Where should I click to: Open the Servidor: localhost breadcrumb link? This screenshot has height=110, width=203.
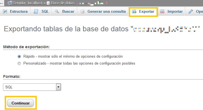(x=28, y=3)
